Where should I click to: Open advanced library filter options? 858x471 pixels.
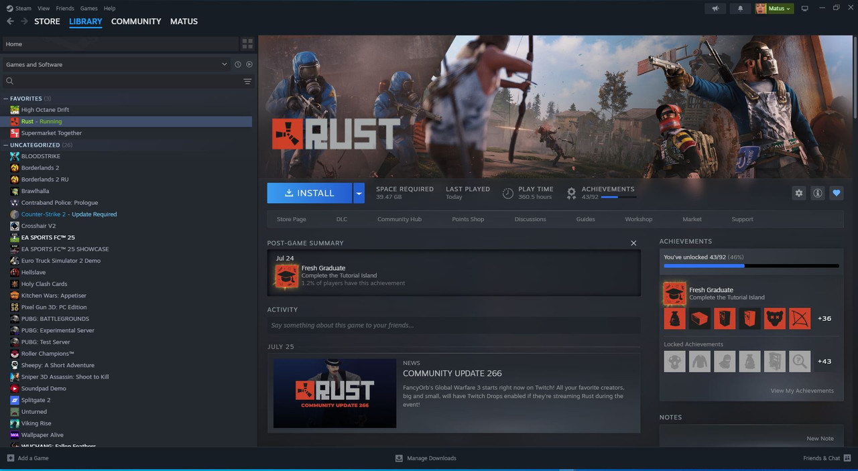coord(247,81)
